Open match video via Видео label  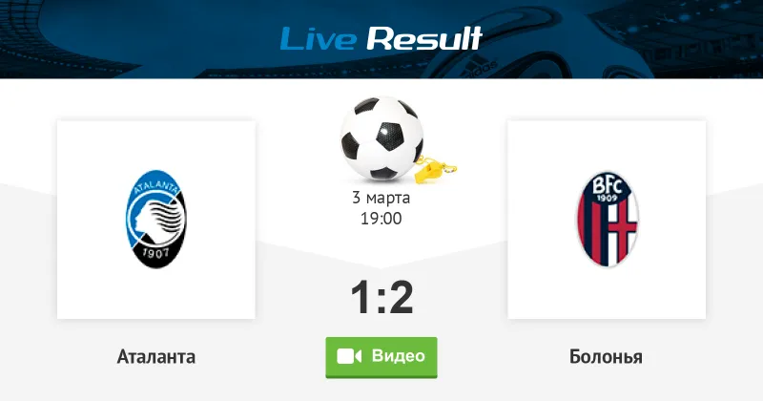pyautogui.click(x=399, y=356)
